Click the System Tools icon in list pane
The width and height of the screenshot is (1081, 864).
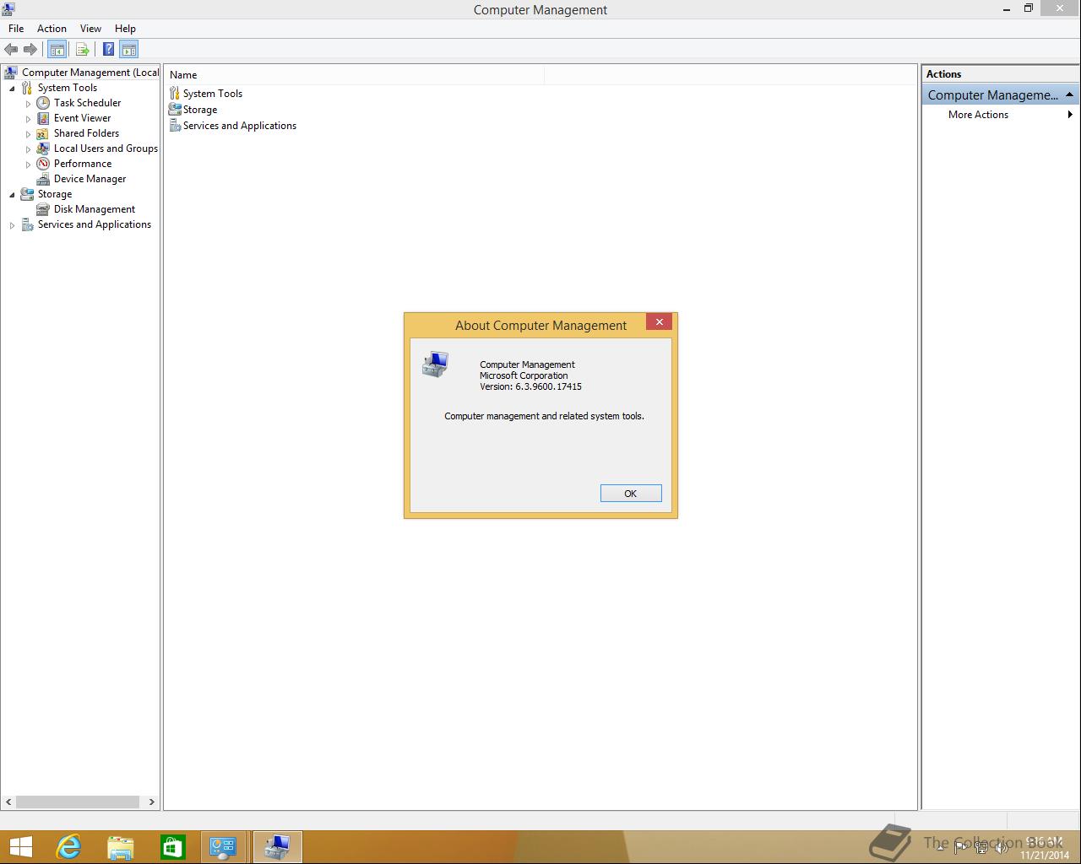coord(175,94)
